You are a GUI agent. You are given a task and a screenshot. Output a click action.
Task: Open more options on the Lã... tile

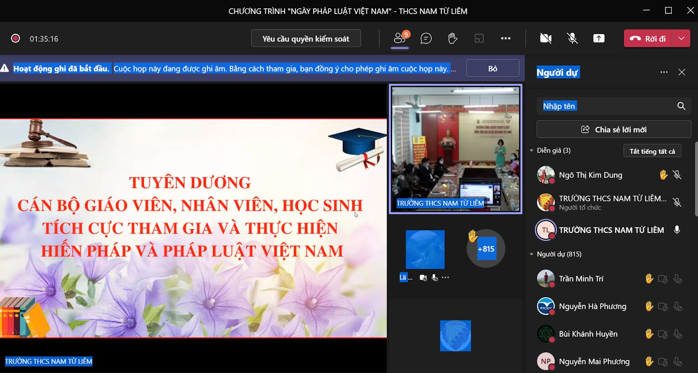click(445, 277)
